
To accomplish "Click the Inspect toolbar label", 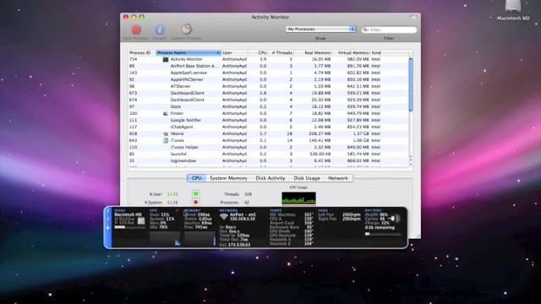I will pos(160,38).
